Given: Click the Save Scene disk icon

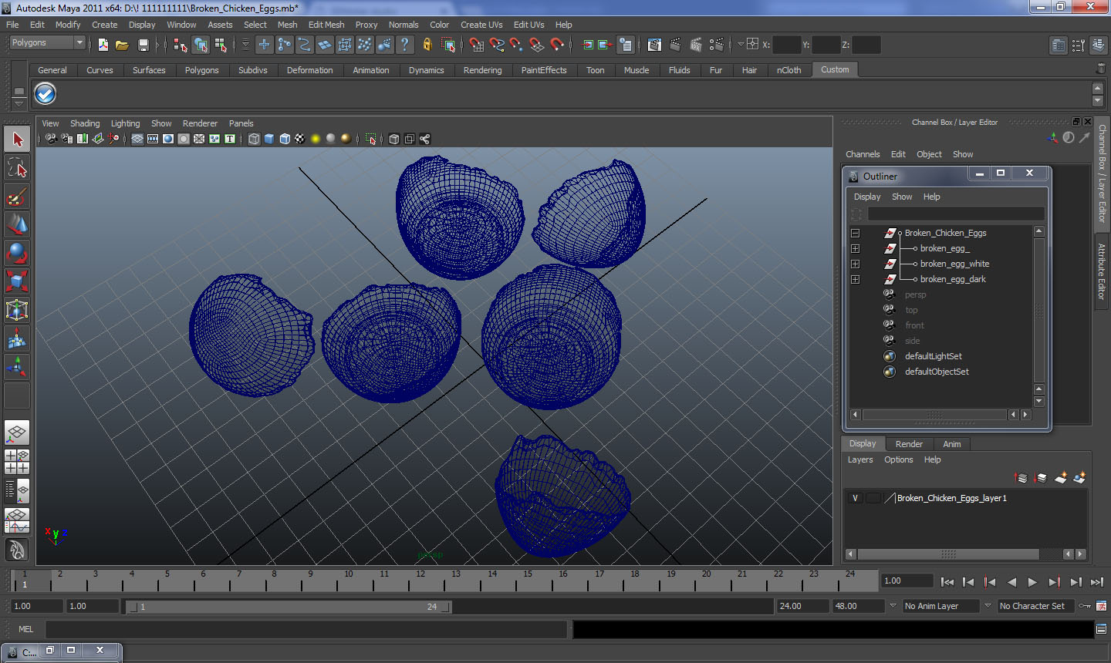Looking at the screenshot, I should 143,45.
